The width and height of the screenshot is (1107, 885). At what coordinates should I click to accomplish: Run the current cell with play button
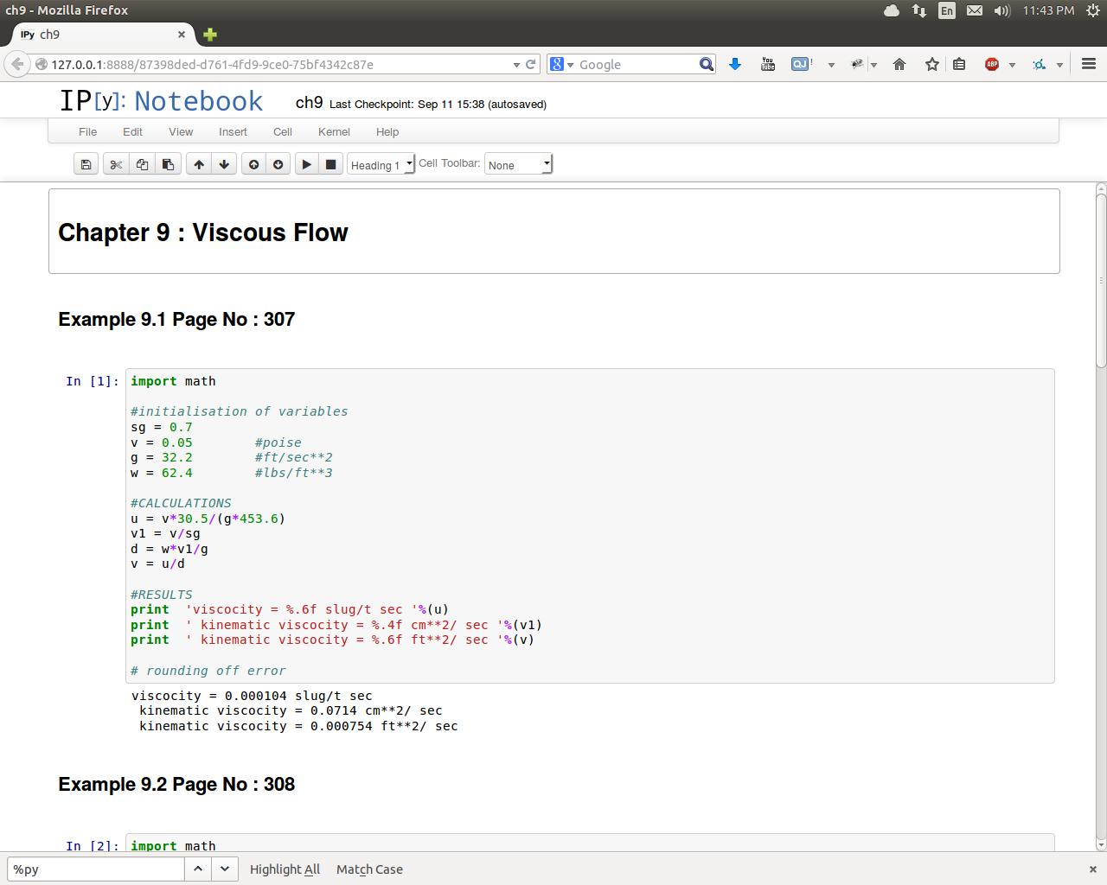[x=306, y=164]
